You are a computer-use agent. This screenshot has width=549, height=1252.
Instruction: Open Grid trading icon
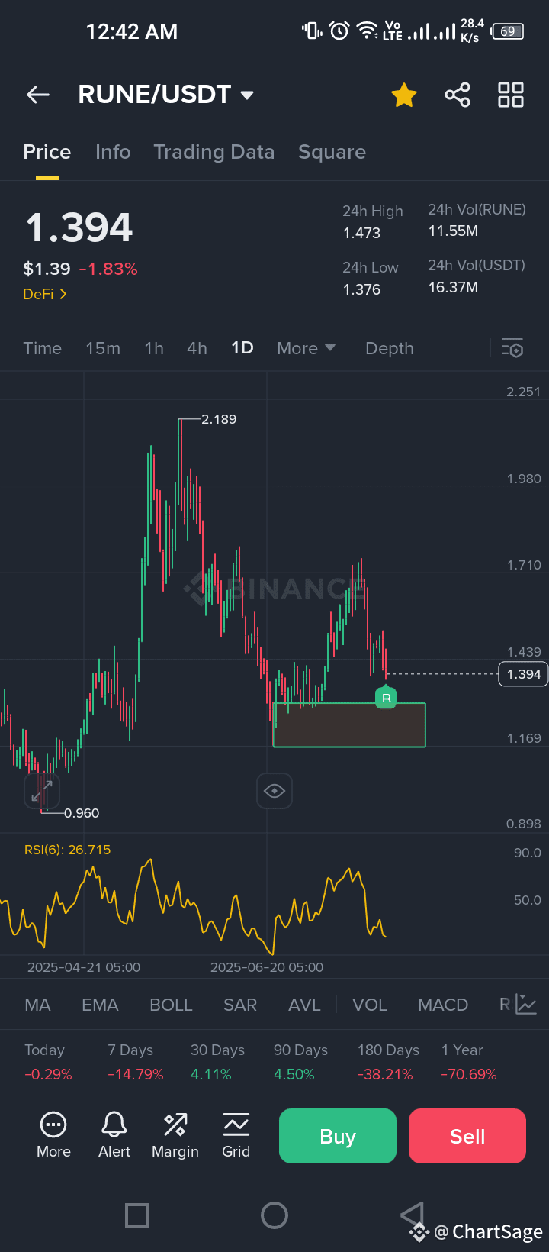(x=236, y=1135)
